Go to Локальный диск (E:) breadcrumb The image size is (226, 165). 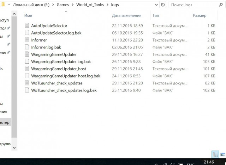pos(31,5)
